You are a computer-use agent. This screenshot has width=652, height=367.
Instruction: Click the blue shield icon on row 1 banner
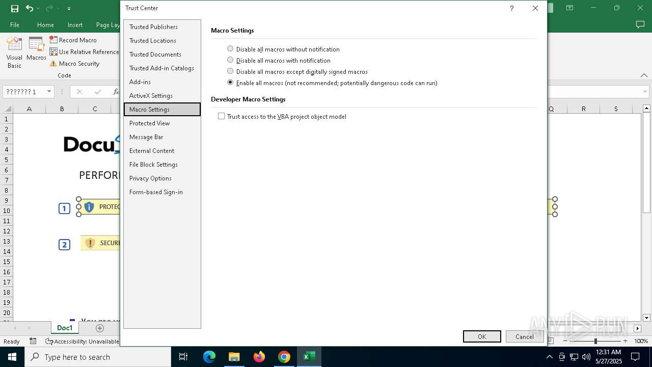(x=89, y=207)
